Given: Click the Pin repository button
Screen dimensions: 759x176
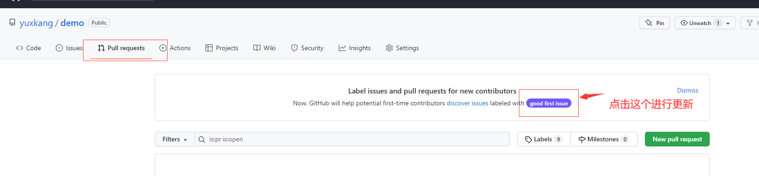Looking at the screenshot, I should pyautogui.click(x=654, y=23).
